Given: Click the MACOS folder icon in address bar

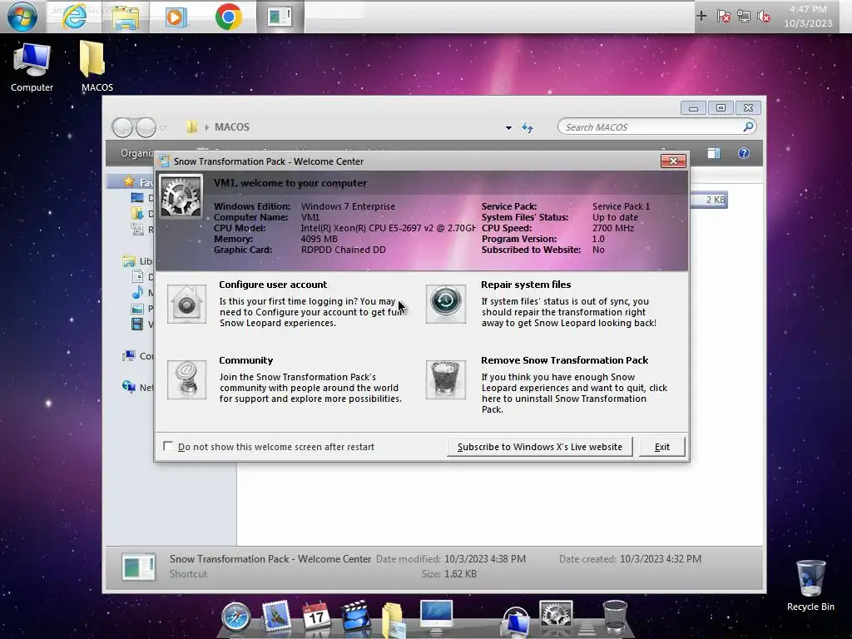Looking at the screenshot, I should (x=191, y=127).
